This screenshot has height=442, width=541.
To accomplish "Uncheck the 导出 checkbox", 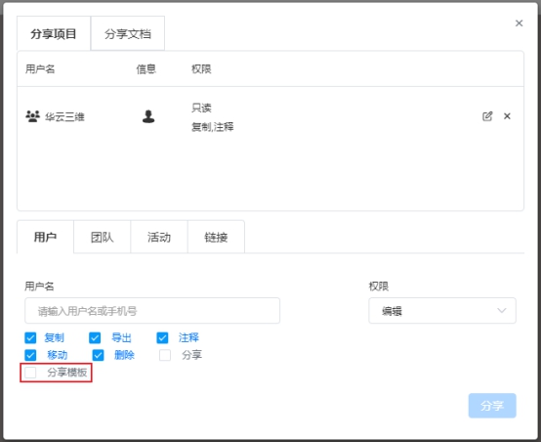I will (x=95, y=337).
